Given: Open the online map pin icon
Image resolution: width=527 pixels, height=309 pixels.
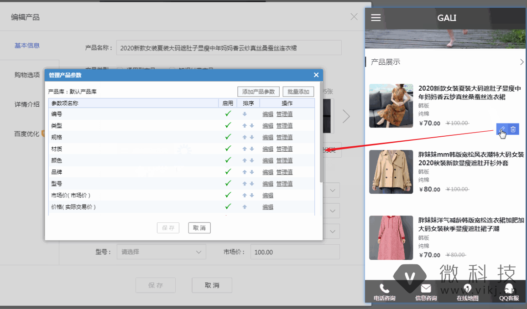Looking at the screenshot, I should tap(467, 288).
